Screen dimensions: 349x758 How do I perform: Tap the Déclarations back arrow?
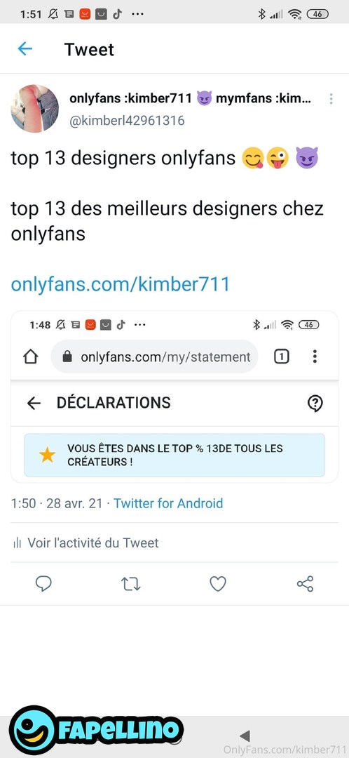point(34,403)
